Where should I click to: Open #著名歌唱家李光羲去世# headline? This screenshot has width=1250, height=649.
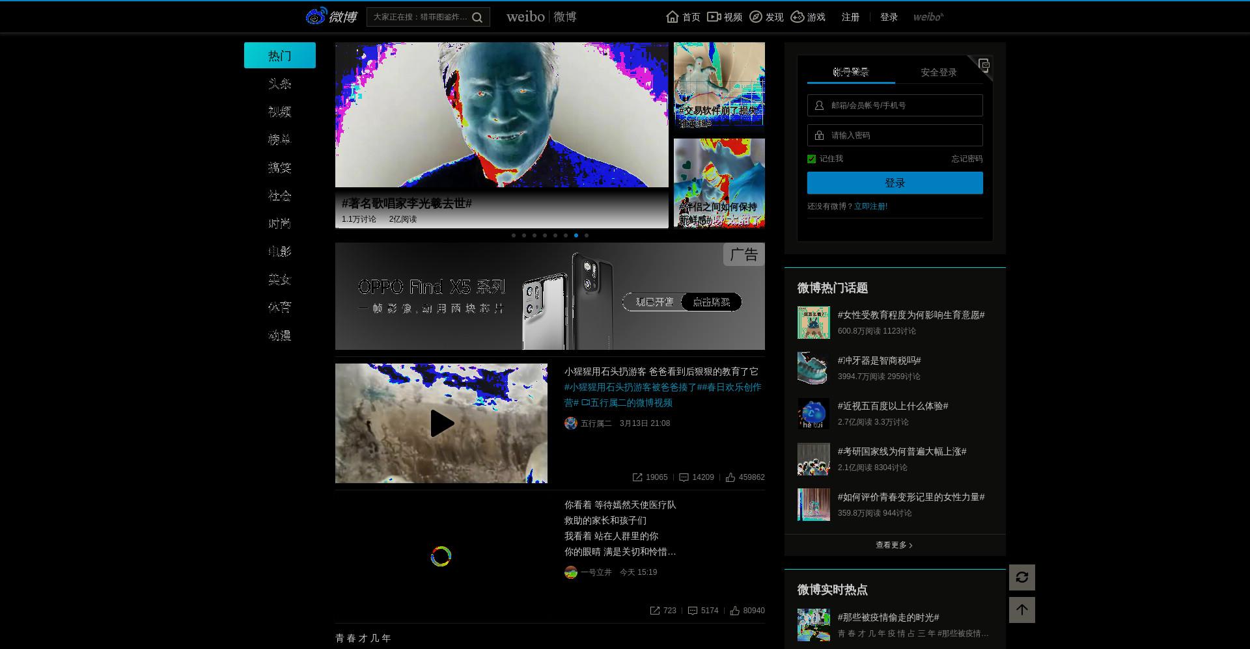[x=407, y=204]
